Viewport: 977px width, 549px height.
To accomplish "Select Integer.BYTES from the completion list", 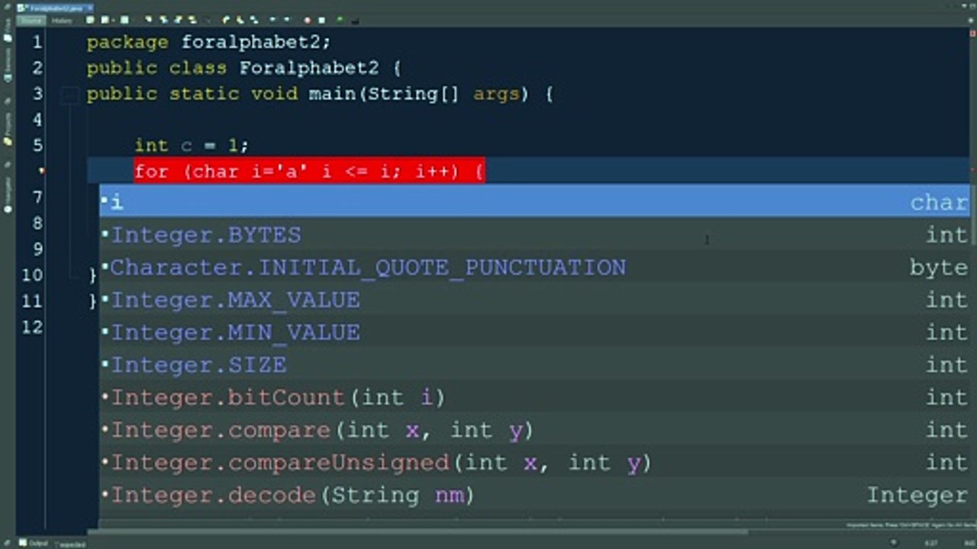I will click(x=534, y=234).
